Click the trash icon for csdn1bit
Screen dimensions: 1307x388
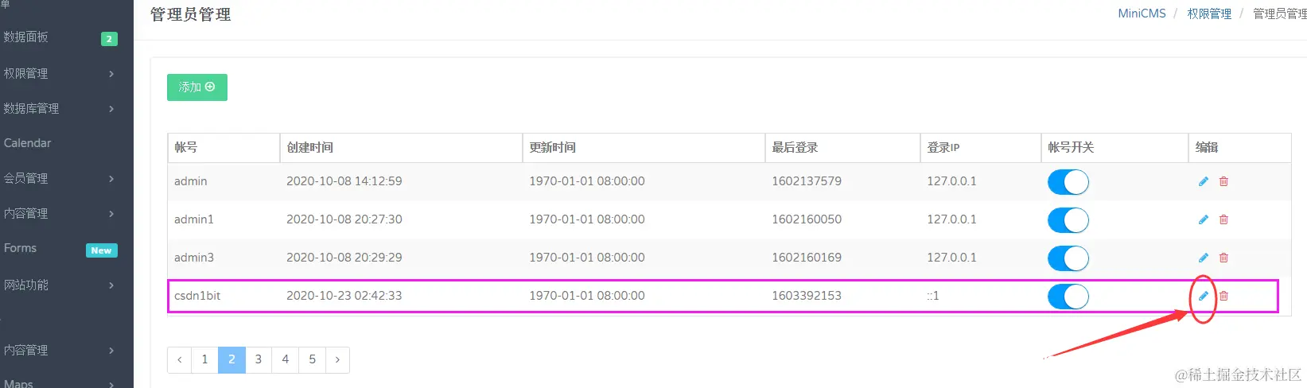pos(1223,296)
